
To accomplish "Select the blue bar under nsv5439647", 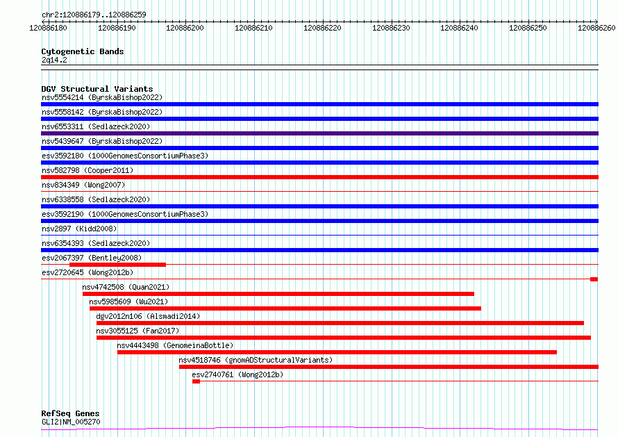I will pyautogui.click(x=319, y=148).
